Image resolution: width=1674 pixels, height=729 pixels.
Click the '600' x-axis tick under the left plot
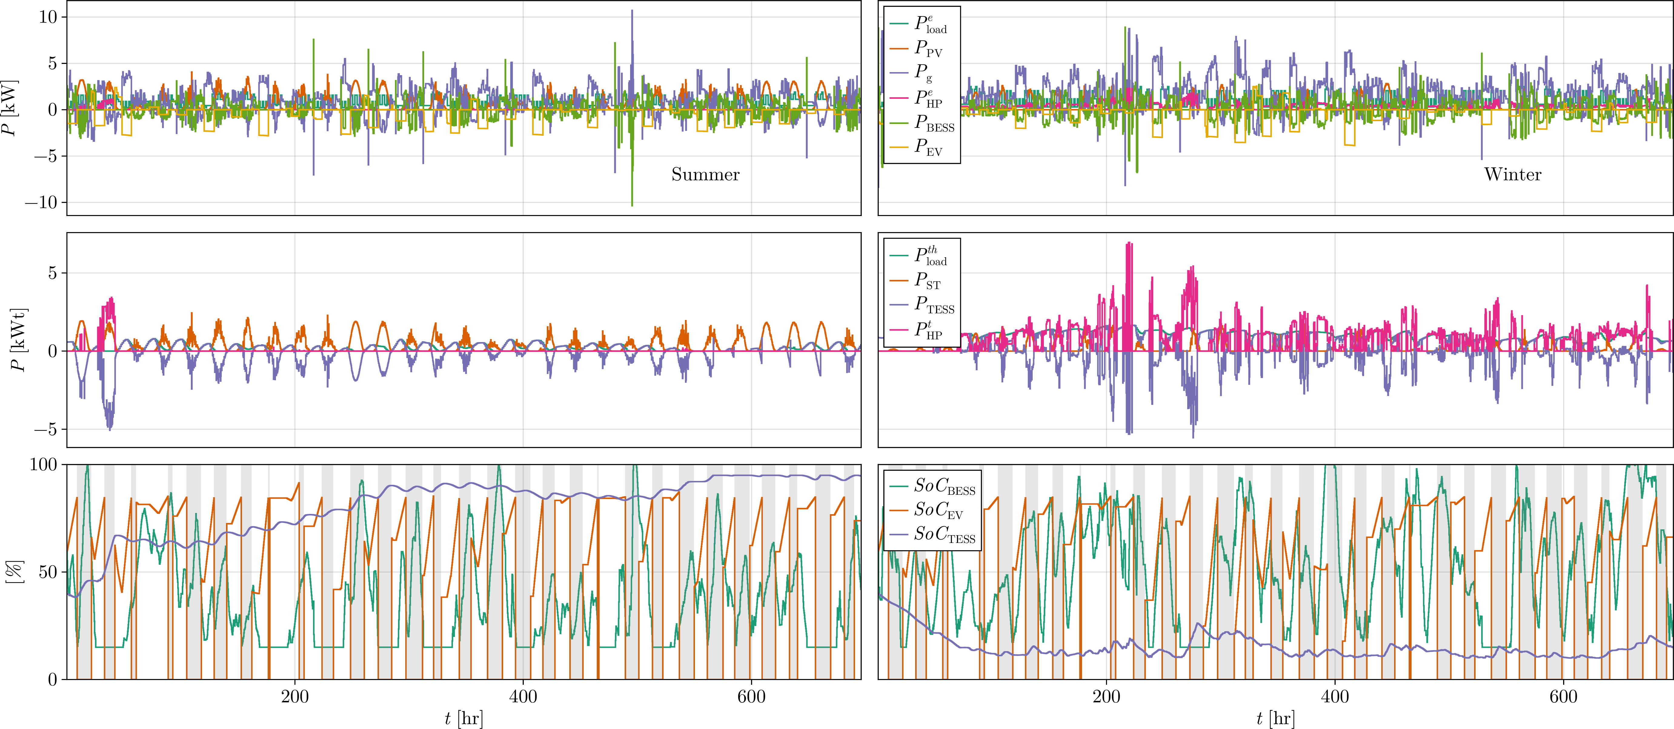click(x=751, y=697)
